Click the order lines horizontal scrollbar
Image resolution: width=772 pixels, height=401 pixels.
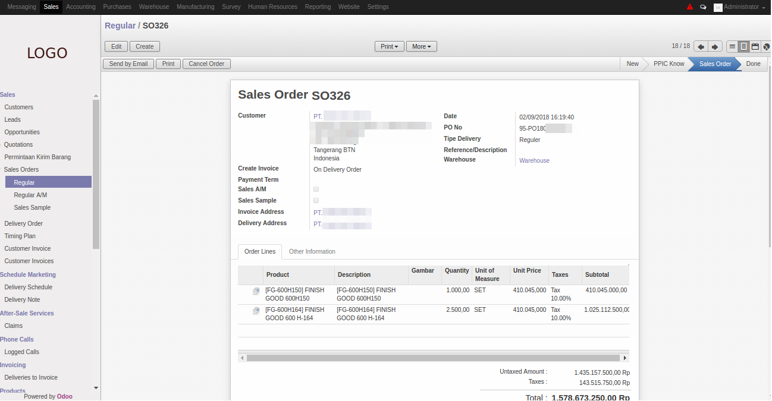[x=433, y=358]
